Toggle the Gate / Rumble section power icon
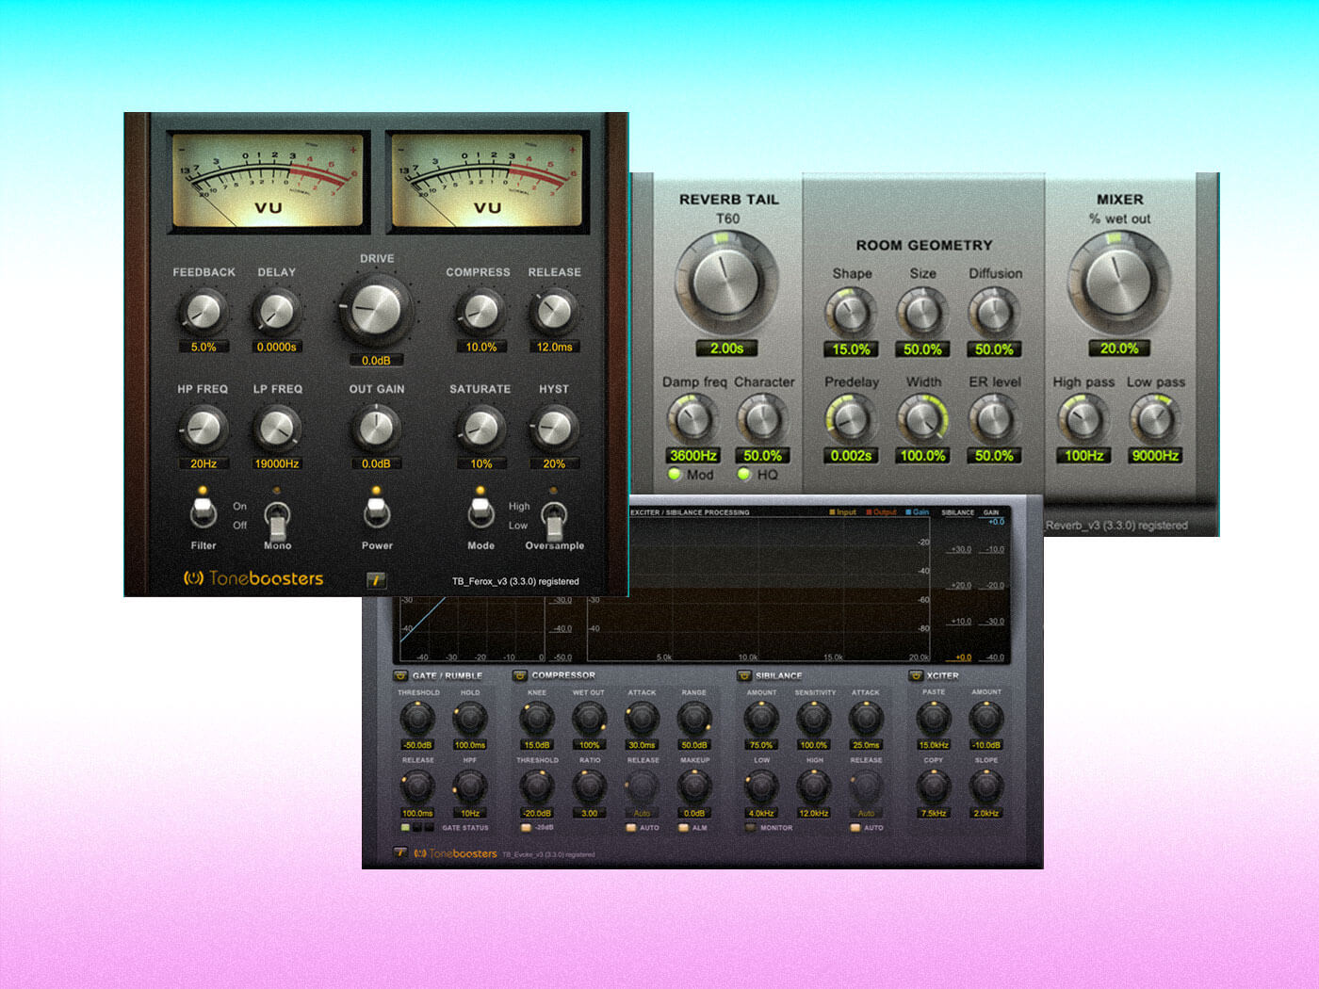The height and width of the screenshot is (989, 1319). pos(400,675)
